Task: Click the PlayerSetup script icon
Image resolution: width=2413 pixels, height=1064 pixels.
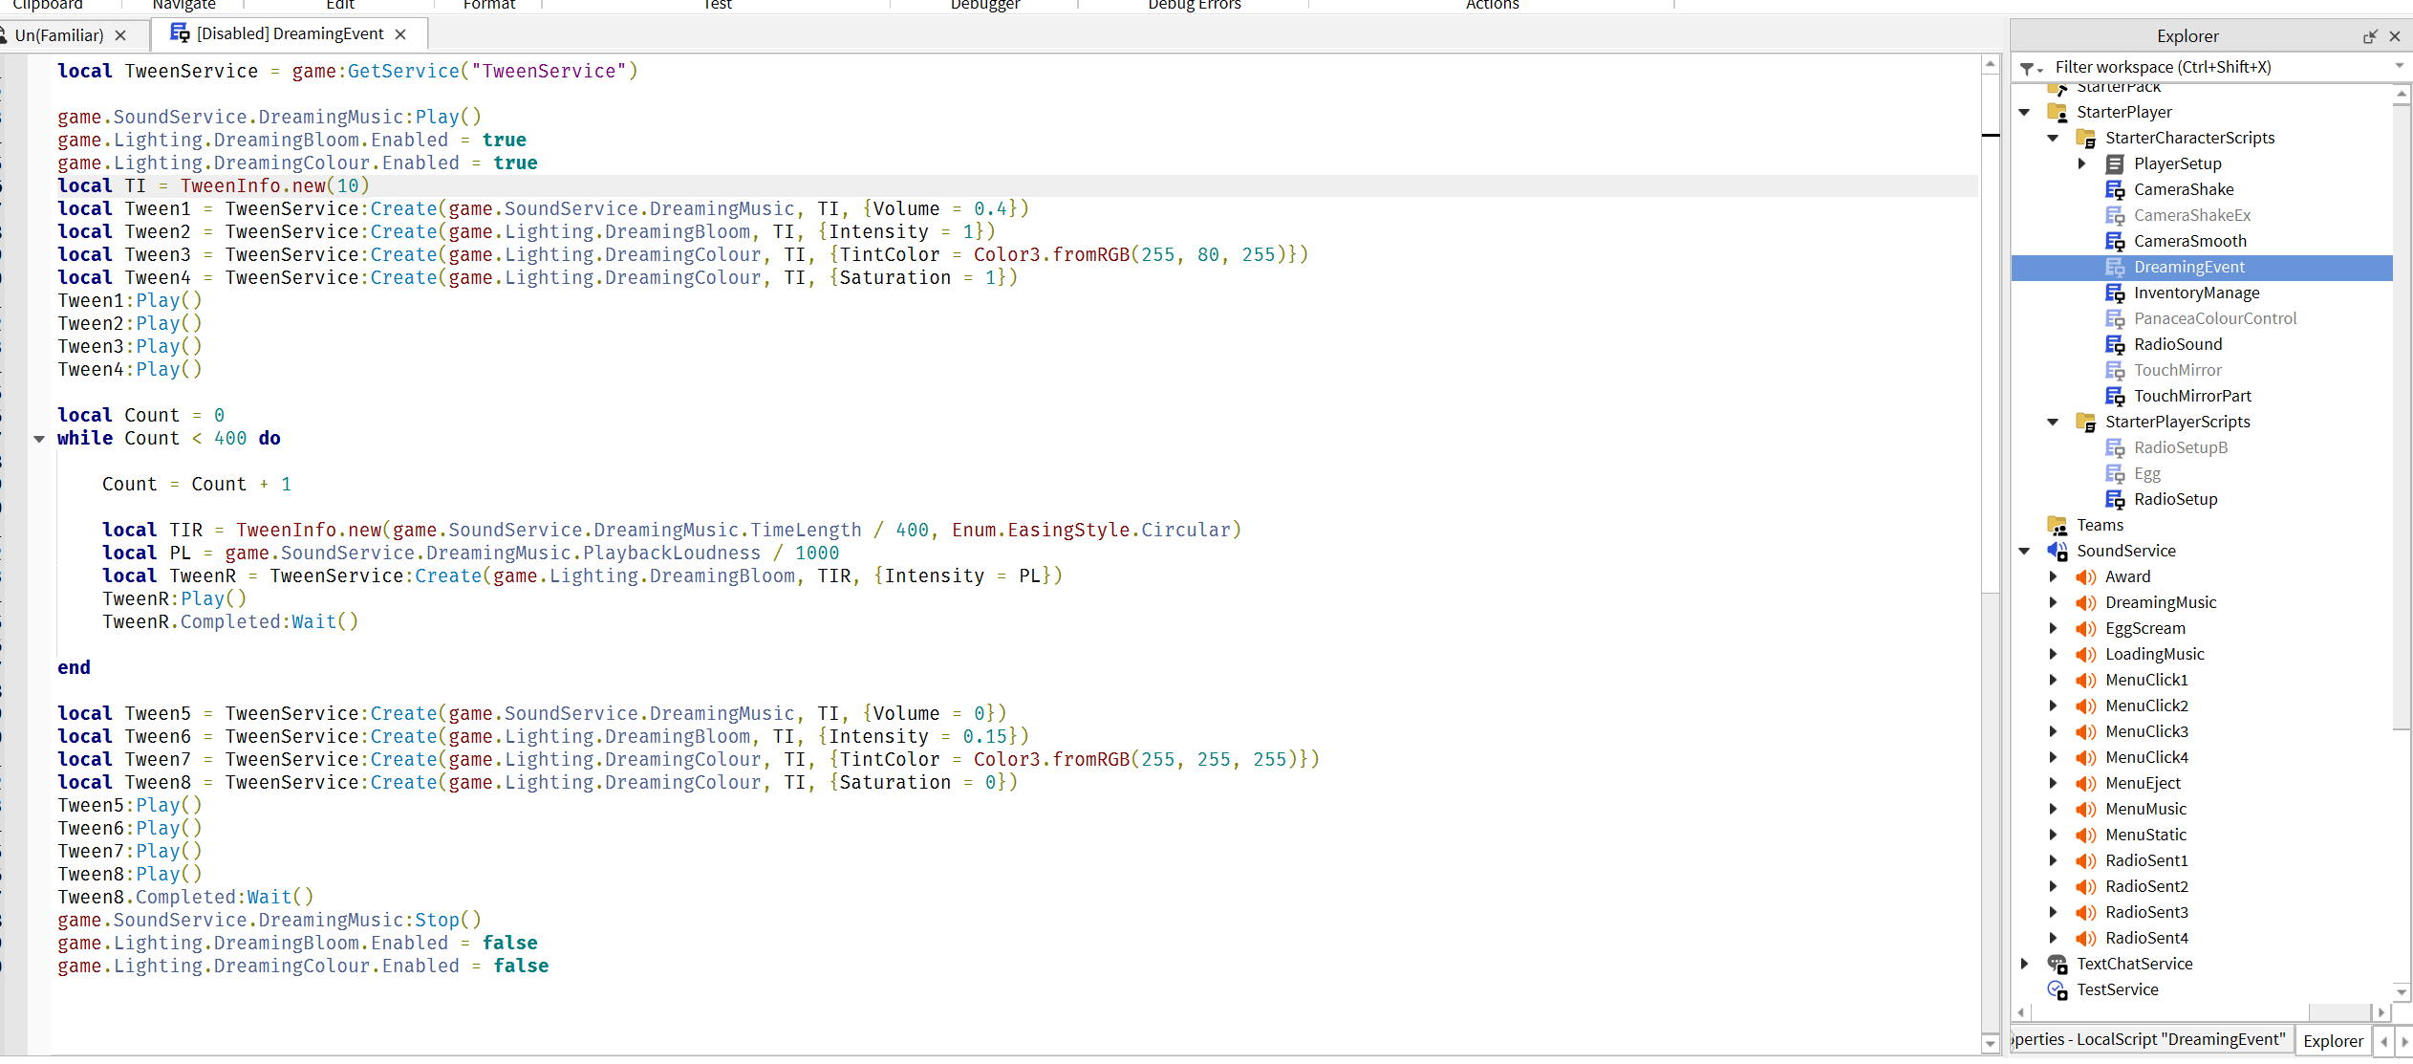Action: coord(2115,163)
